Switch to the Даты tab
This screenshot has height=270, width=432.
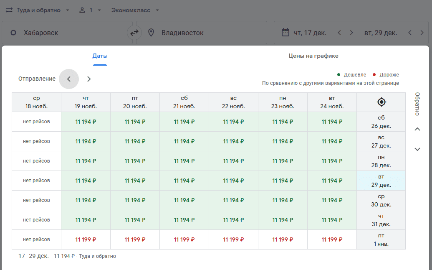pos(100,56)
